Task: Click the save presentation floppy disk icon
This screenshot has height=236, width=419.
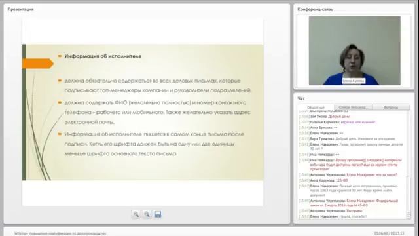Action: [158, 214]
